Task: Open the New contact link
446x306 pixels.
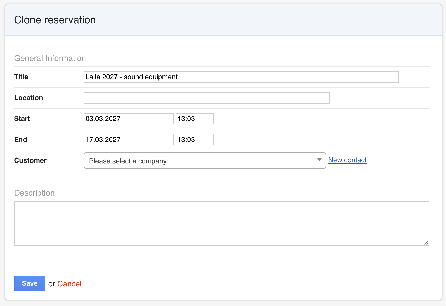Action: click(x=347, y=160)
